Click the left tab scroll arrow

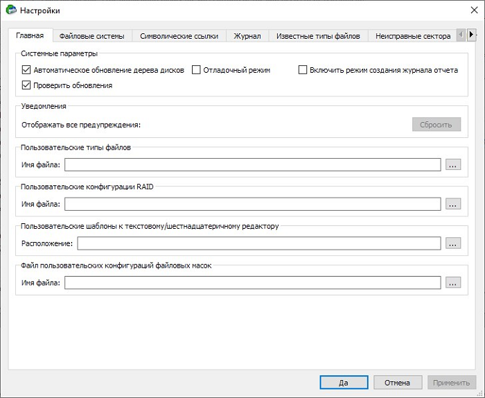coord(461,35)
